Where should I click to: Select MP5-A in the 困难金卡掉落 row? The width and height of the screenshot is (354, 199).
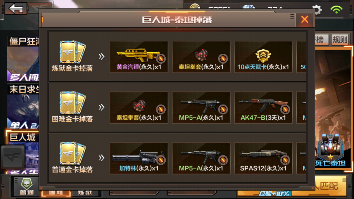click(201, 108)
